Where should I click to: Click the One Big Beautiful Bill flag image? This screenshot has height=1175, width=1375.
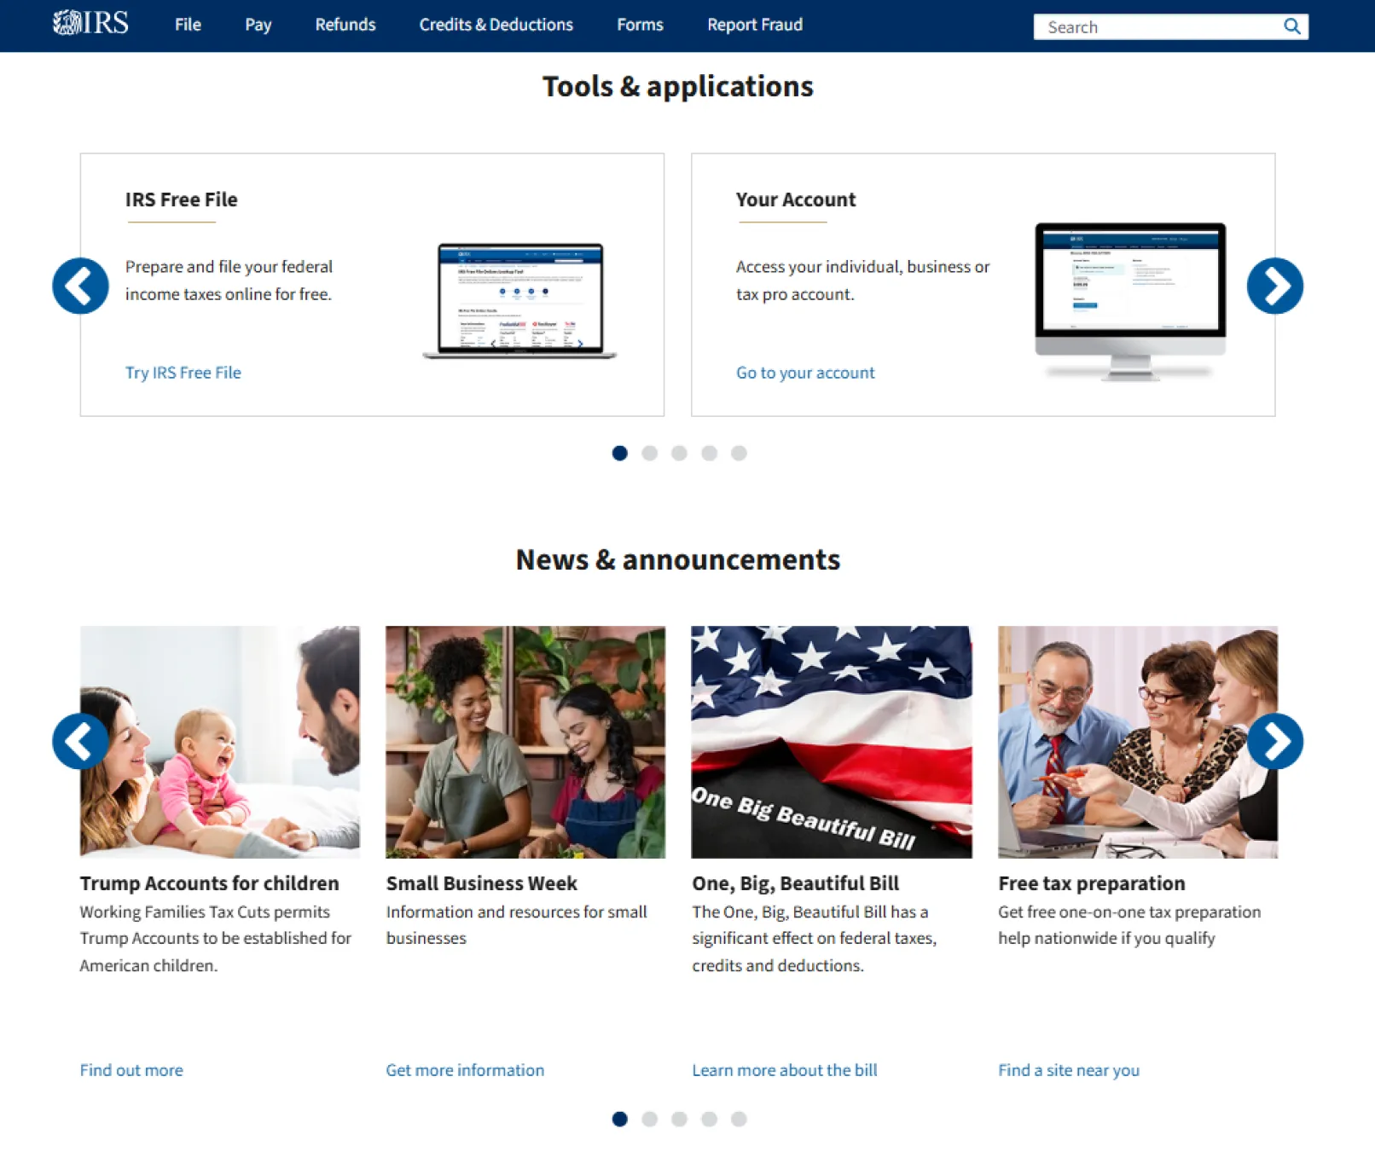click(x=832, y=742)
